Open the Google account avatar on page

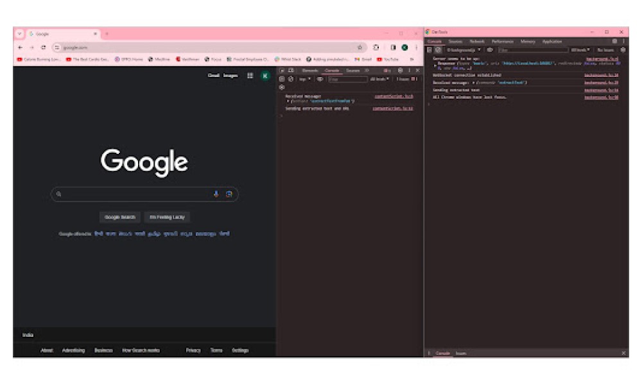265,76
